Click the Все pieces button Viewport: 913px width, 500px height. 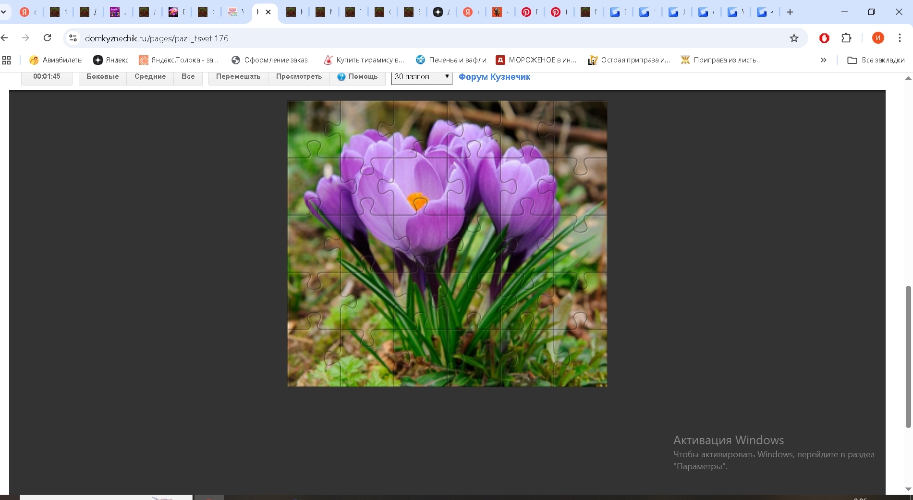(188, 77)
